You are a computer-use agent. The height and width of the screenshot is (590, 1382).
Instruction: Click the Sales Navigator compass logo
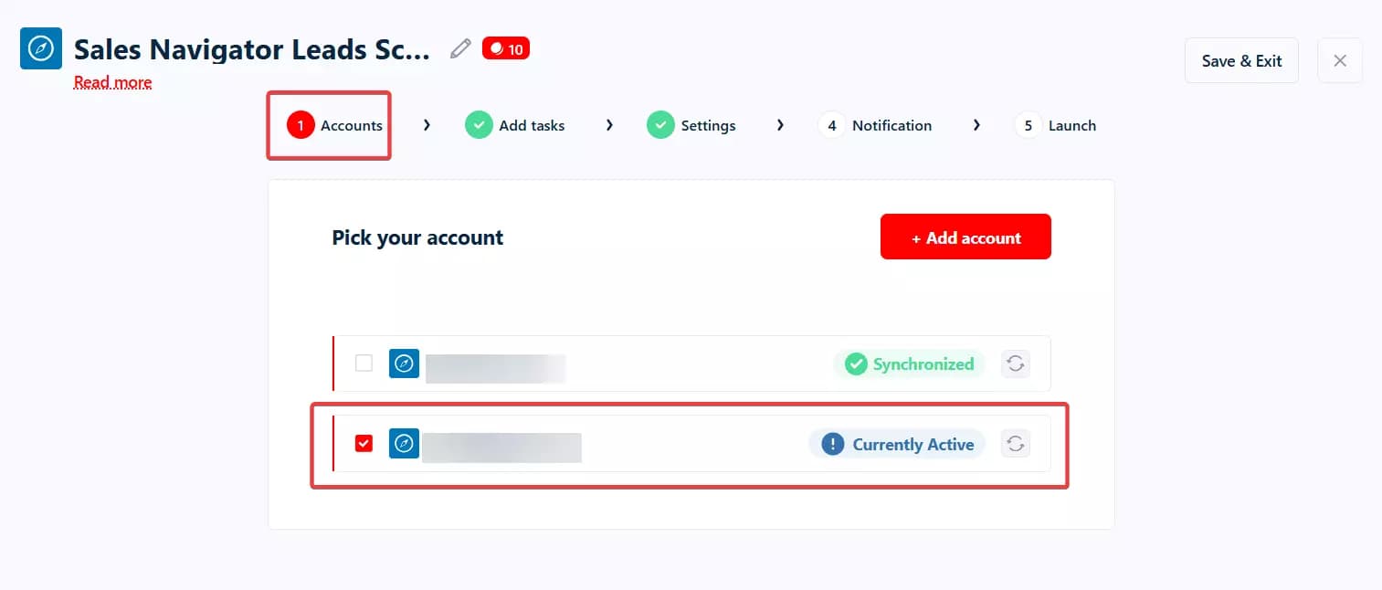pos(40,47)
